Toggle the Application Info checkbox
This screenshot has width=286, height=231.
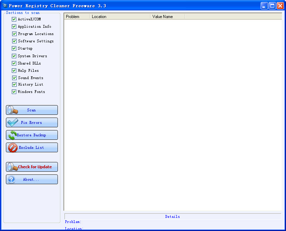click(14, 26)
